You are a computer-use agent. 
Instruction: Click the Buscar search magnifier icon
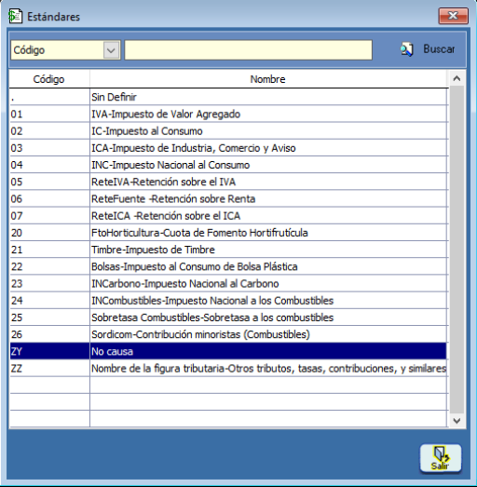[407, 49]
